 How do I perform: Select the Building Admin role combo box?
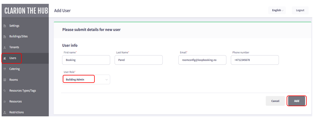(86, 80)
